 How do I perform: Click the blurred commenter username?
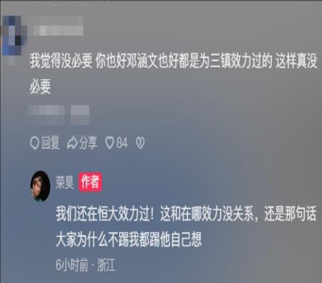(58, 26)
